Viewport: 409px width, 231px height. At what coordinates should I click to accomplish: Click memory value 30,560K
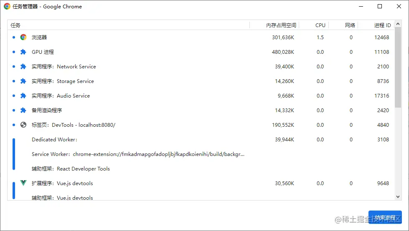click(285, 183)
